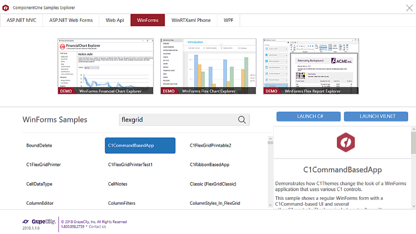Viewport: 416px width, 234px height.
Task: Select the Classic (FlexGridClassic) sample
Action: 213,184
